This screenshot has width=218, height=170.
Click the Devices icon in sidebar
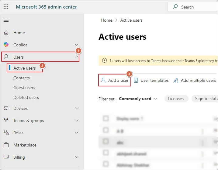click(x=6, y=108)
